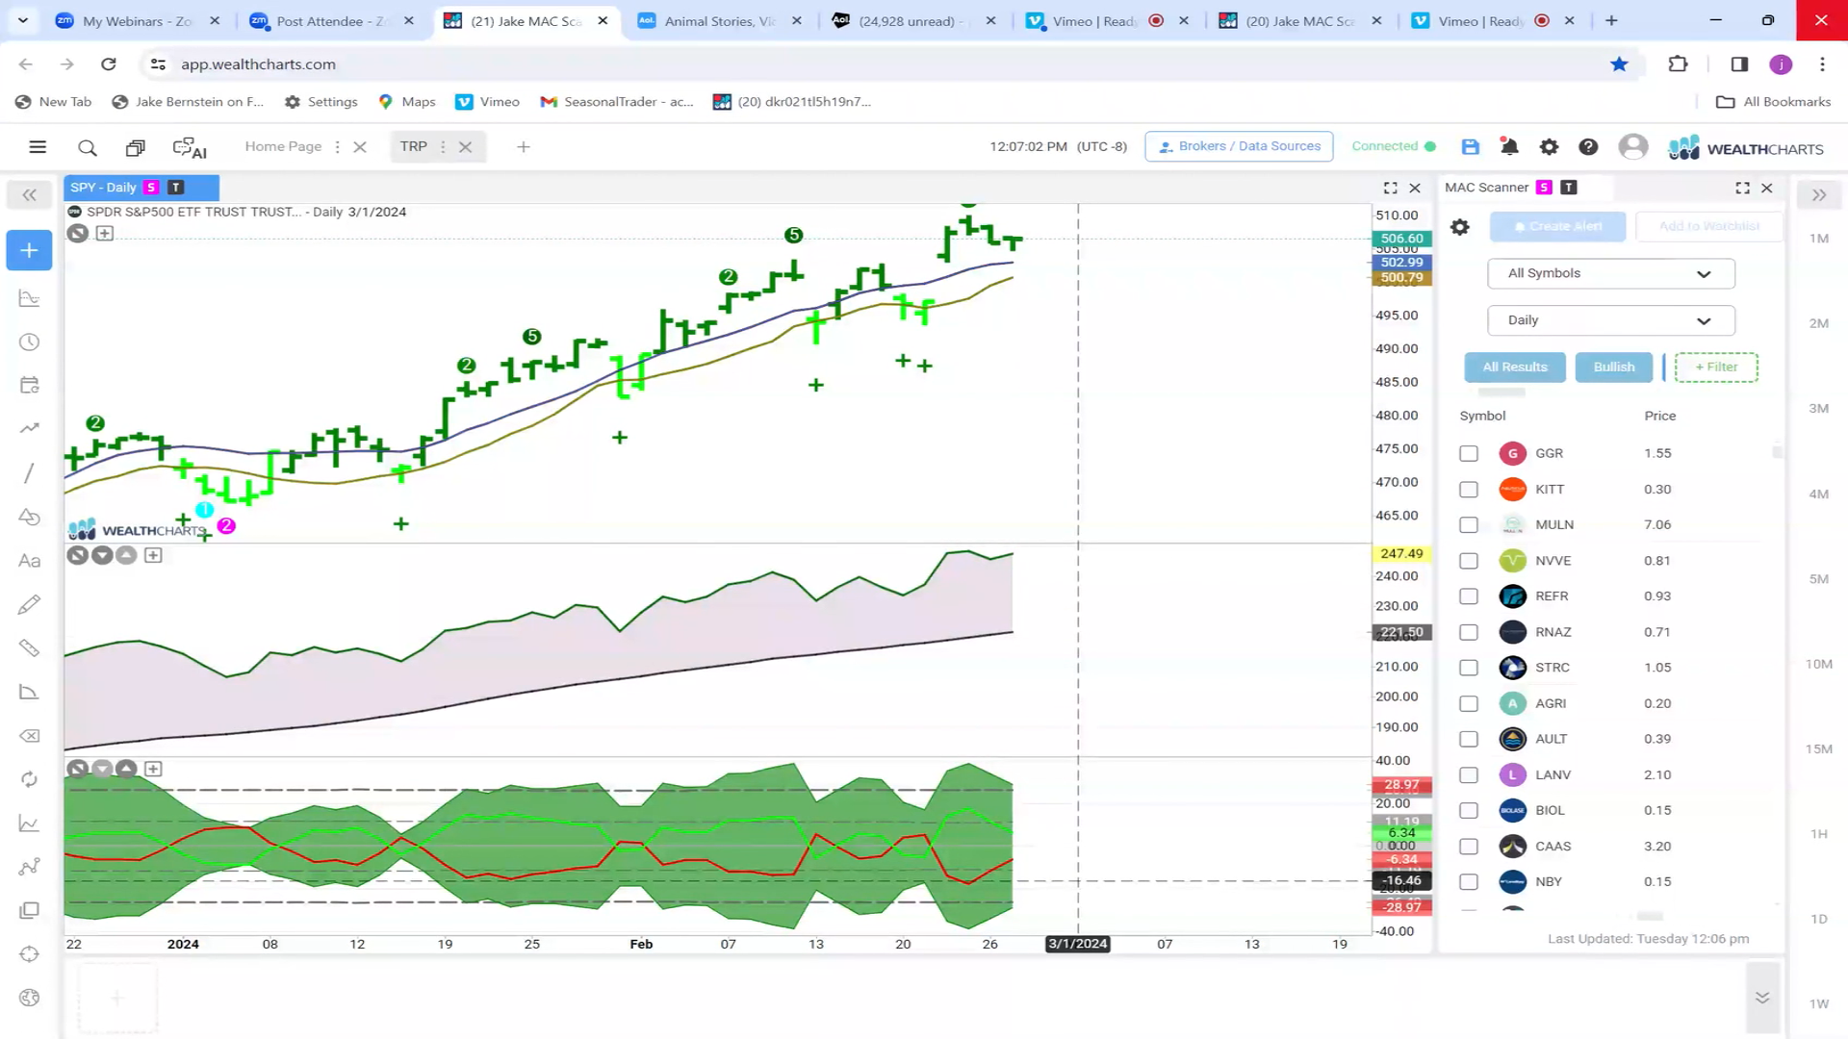This screenshot has height=1039, width=1848.
Task: Open MAC Scanner settings gear
Action: pyautogui.click(x=1460, y=227)
